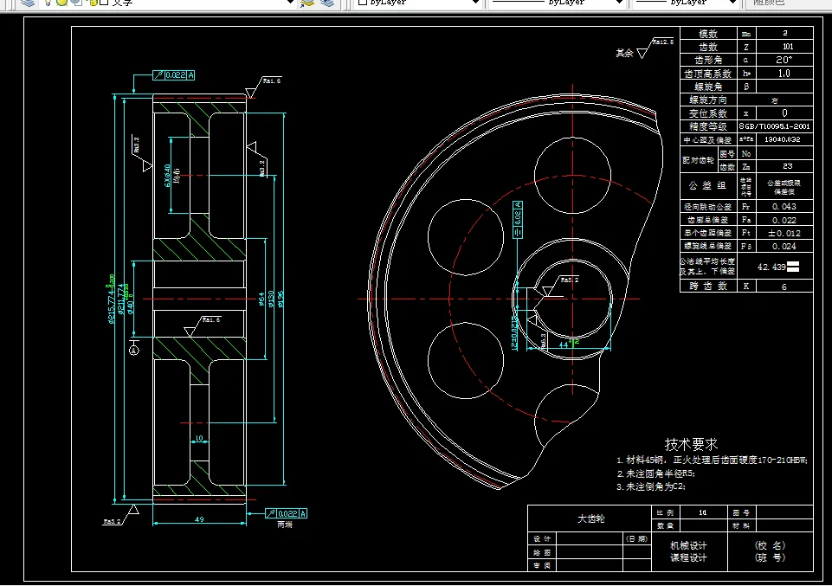Select the mating gear tooth count 23
This screenshot has width=832, height=586.
coord(788,166)
